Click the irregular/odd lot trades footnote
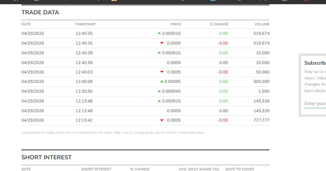 tap(113, 133)
